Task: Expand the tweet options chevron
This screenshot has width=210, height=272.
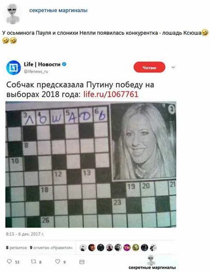Action: click(173, 67)
